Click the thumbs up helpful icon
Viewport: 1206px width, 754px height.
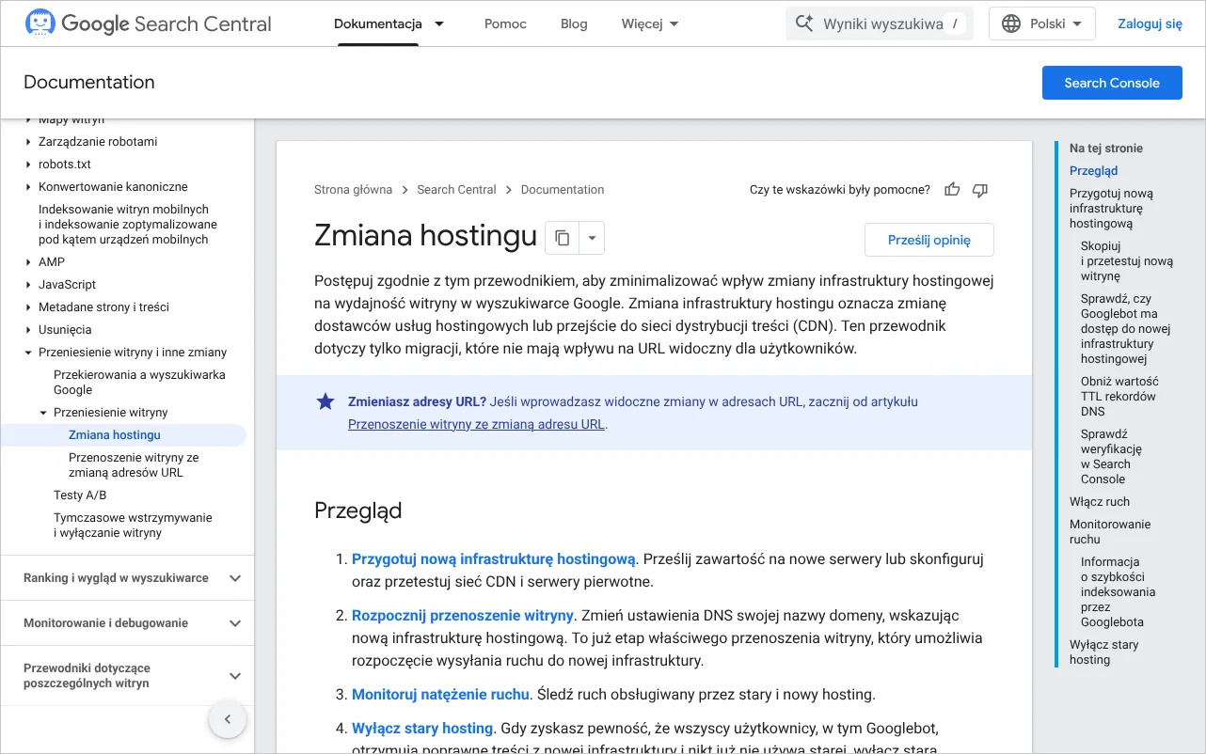click(952, 190)
